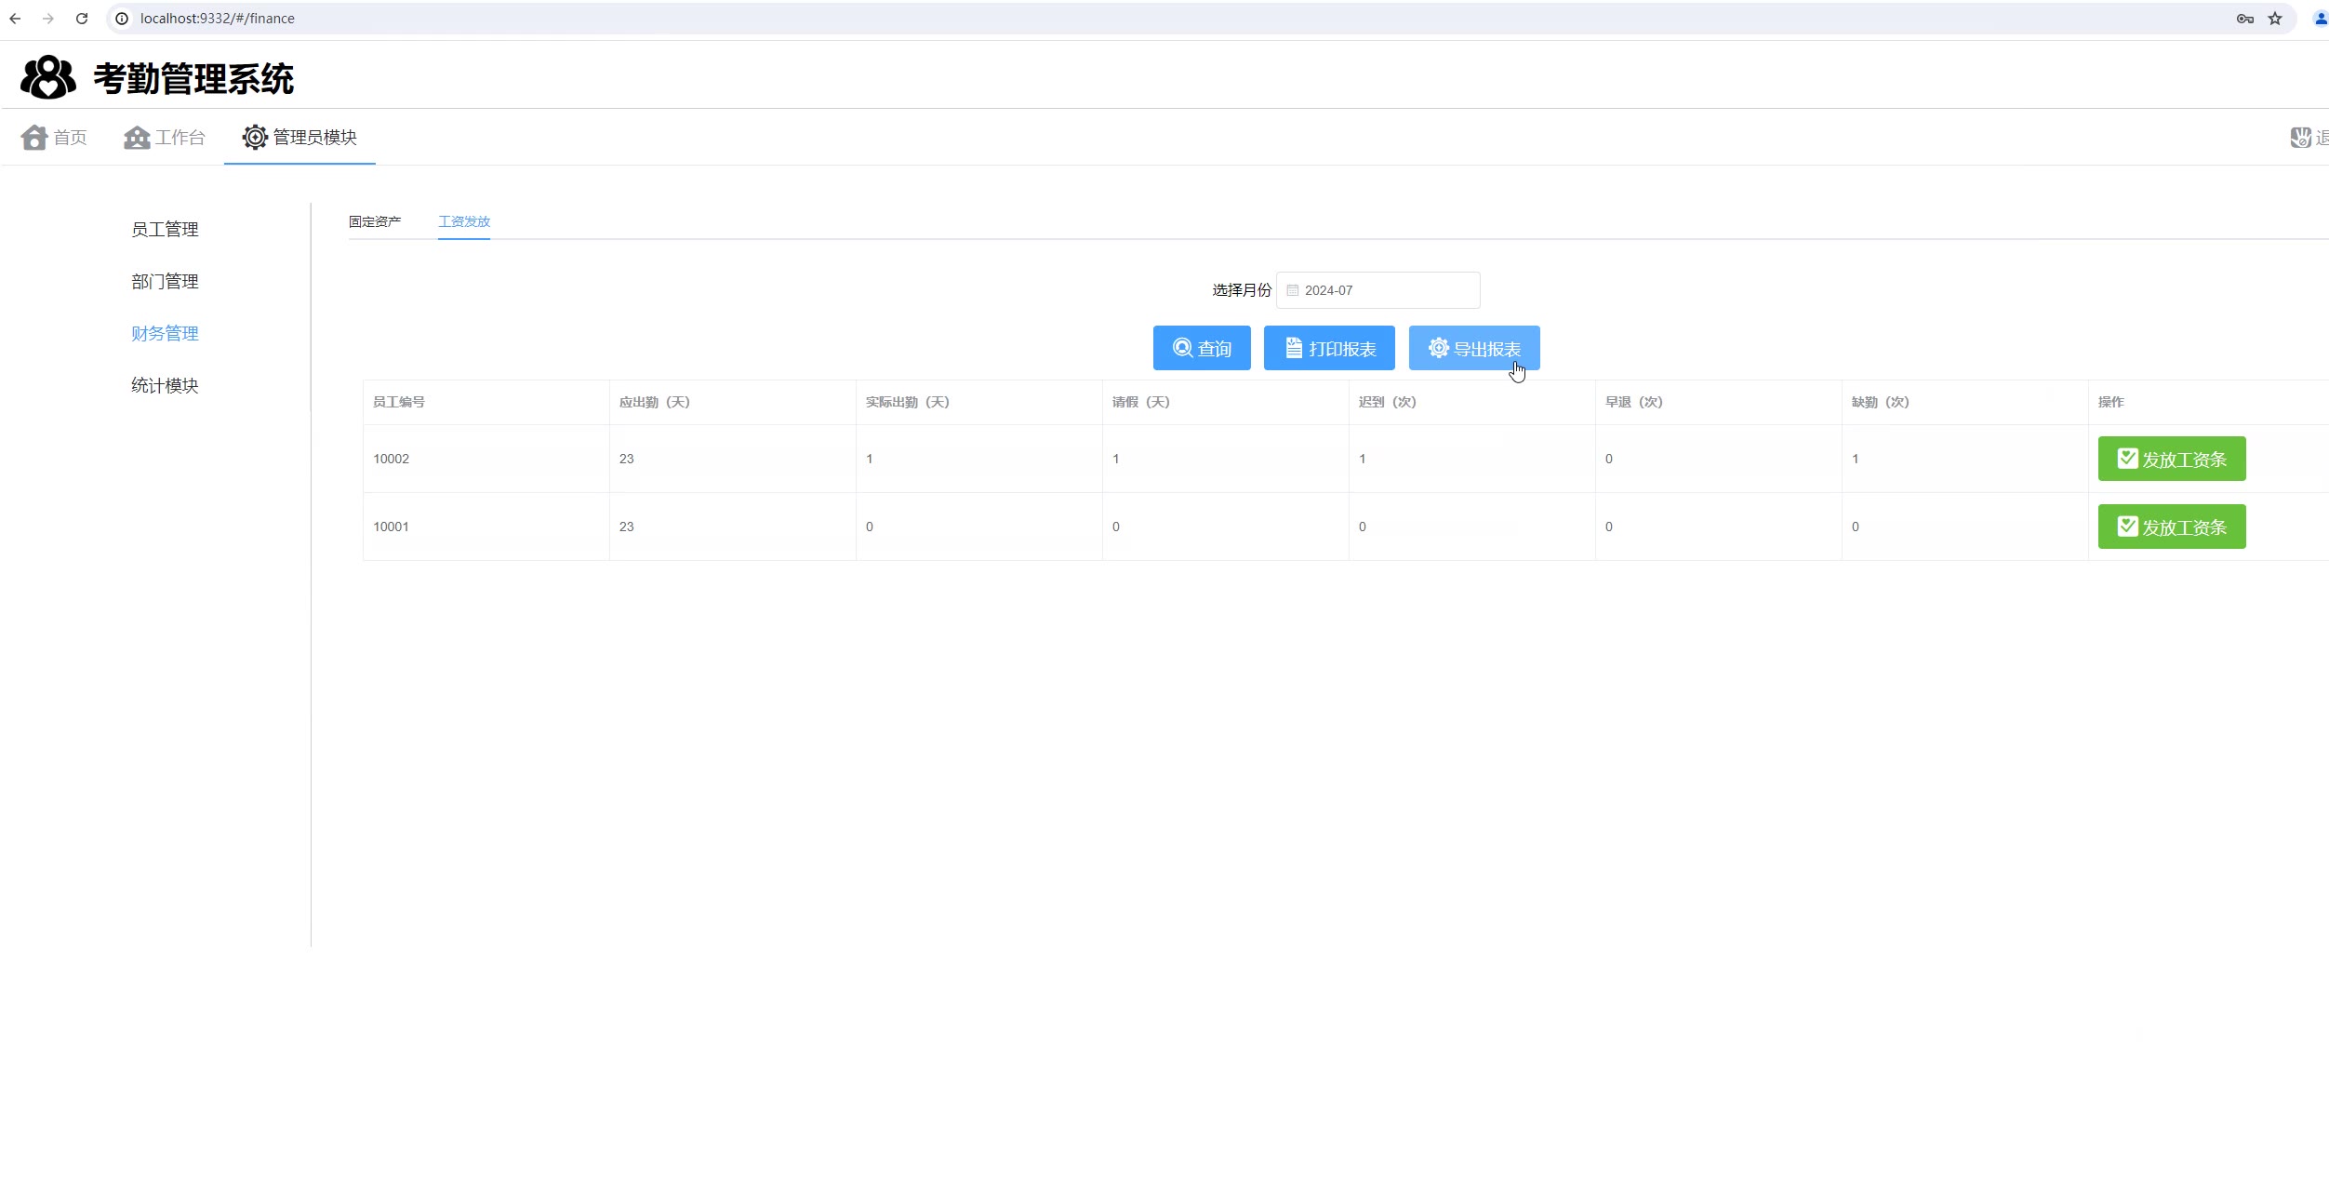Issue payslip for employee 10001
This screenshot has width=2329, height=1187.
click(2171, 527)
